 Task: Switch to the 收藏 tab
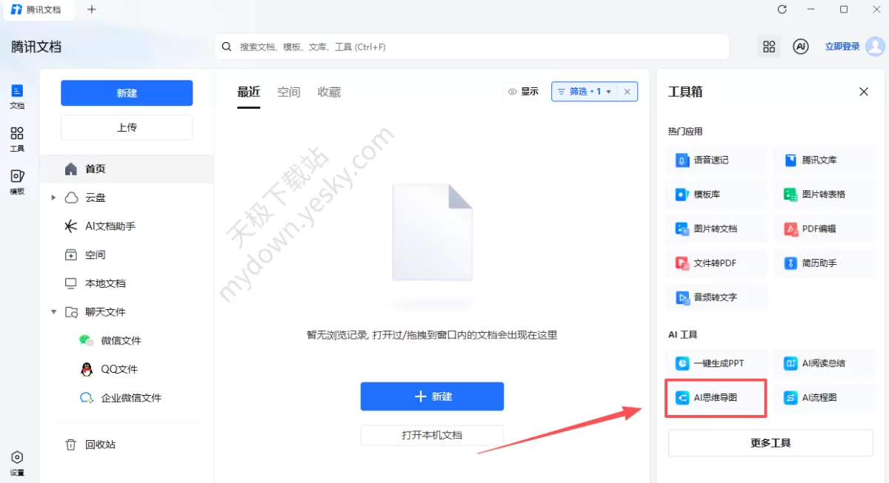coord(329,92)
